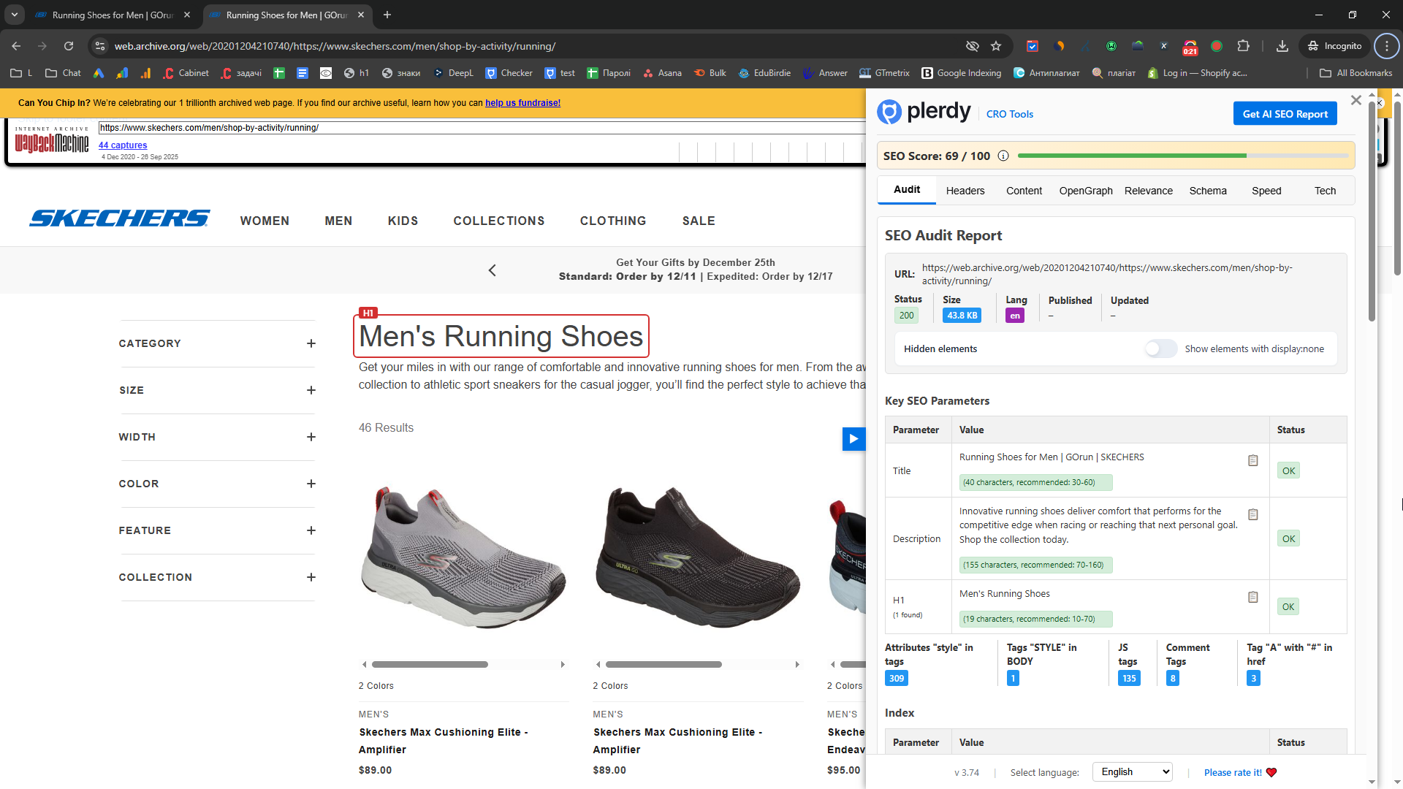Open the Select language dropdown
Viewport: 1403px width, 789px height.
click(1132, 772)
